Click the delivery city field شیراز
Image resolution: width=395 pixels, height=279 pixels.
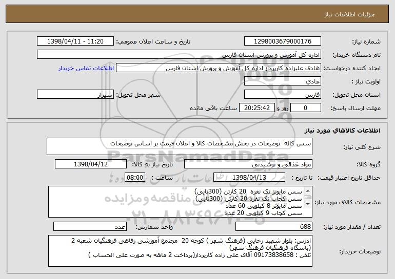pyautogui.click(x=75, y=95)
